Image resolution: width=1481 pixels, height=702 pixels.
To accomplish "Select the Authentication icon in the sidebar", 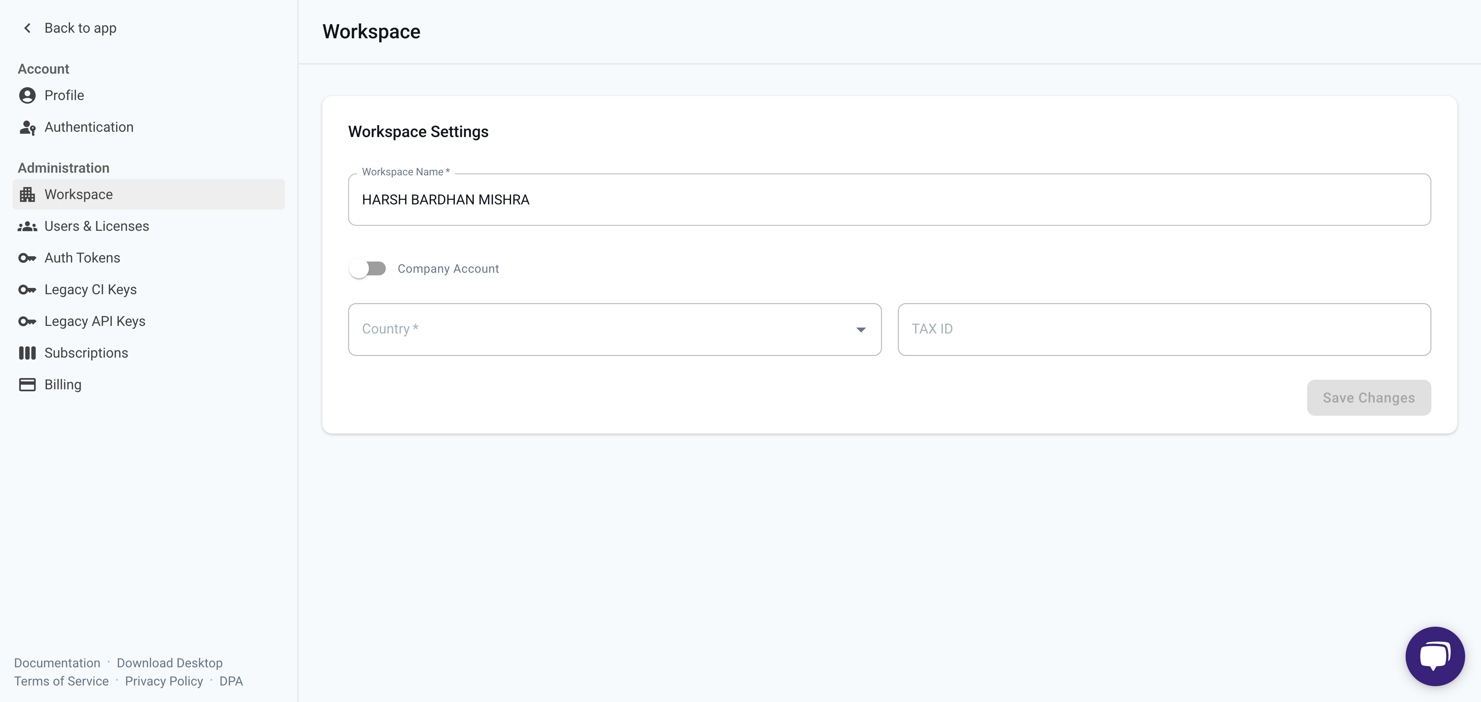I will coord(27,127).
